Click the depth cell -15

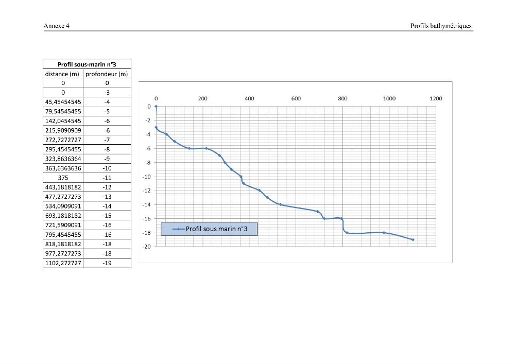[107, 216]
